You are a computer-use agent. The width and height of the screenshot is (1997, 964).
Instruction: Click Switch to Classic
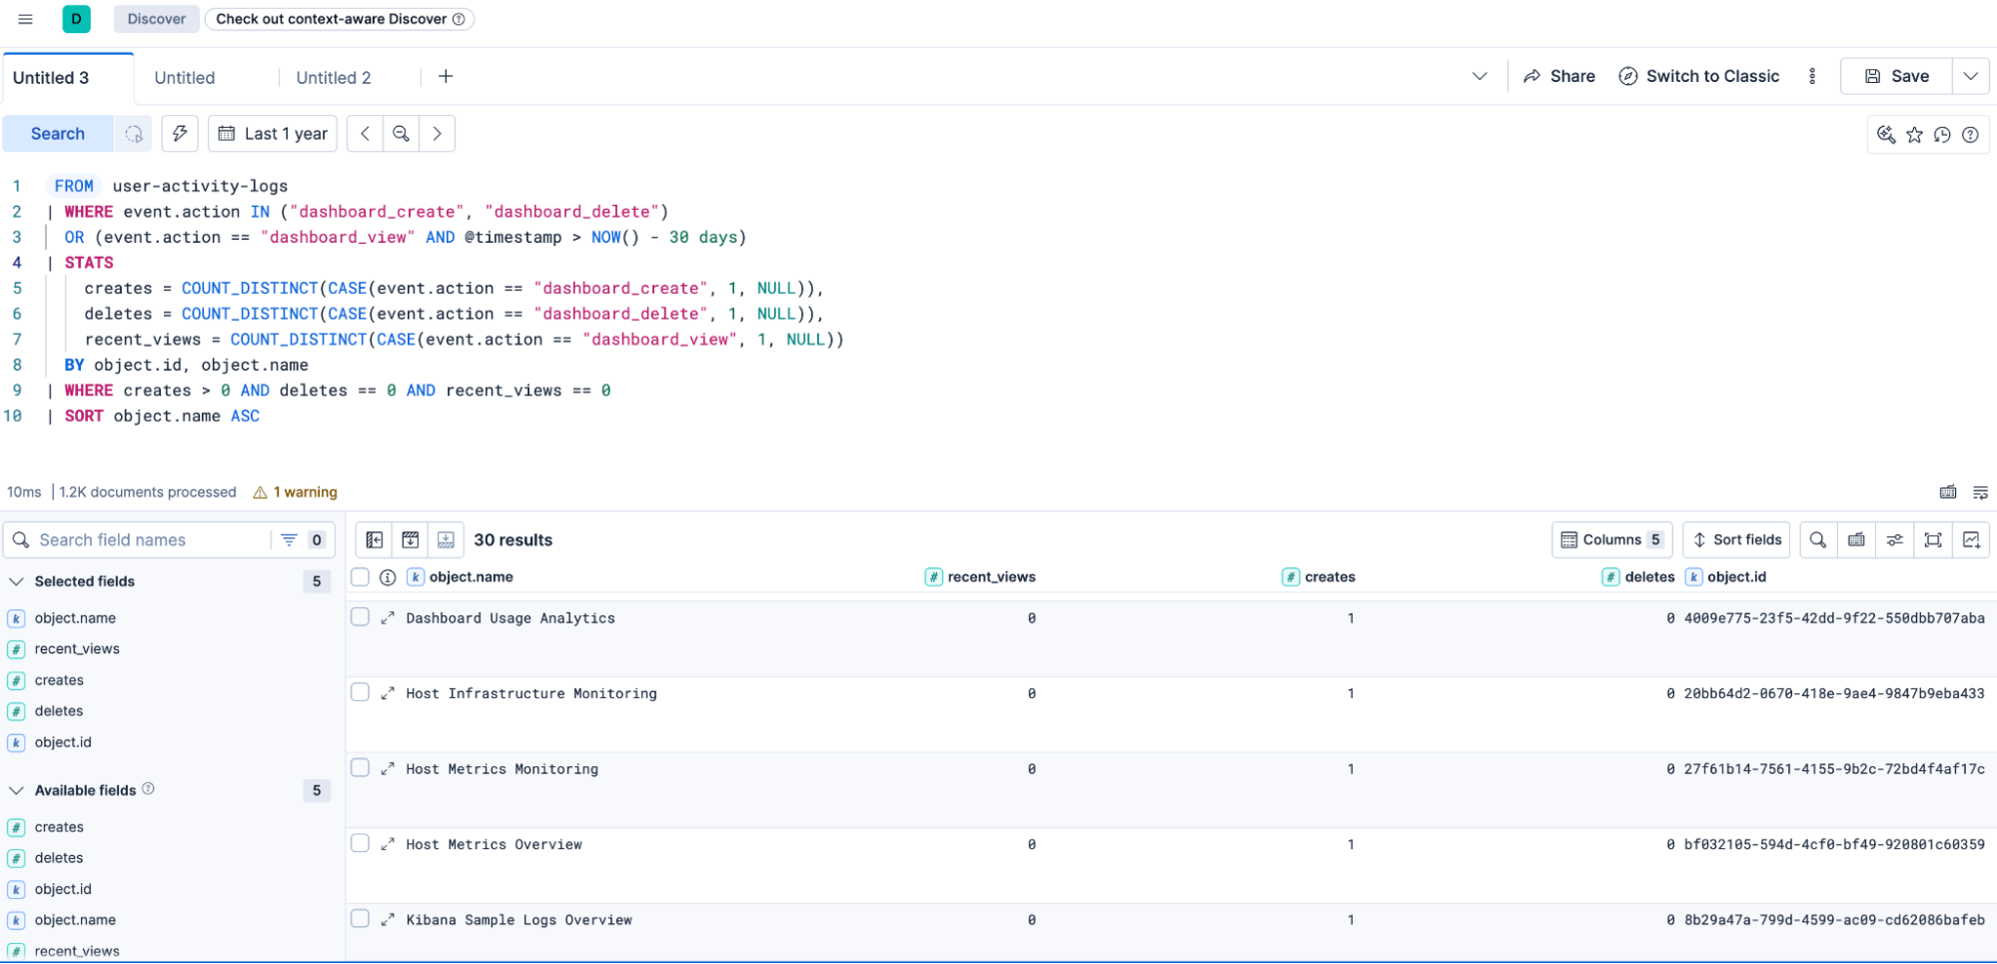pyautogui.click(x=1698, y=77)
